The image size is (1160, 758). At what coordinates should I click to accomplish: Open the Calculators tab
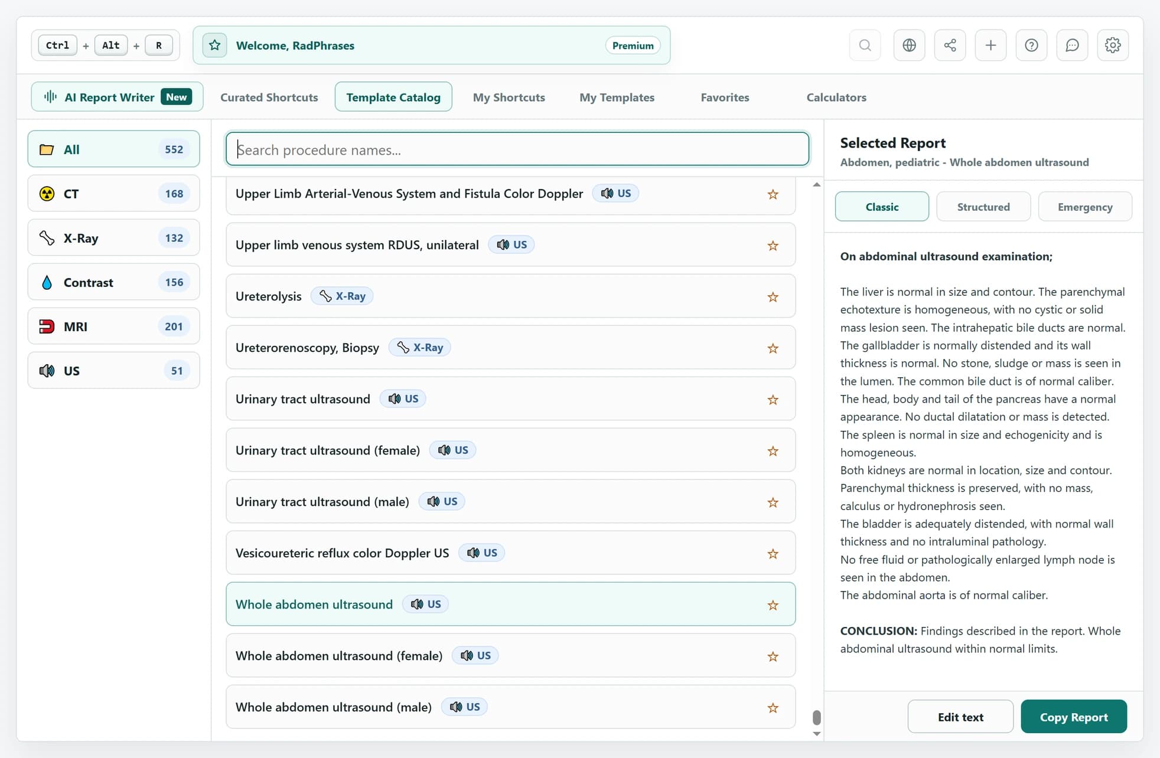point(836,97)
